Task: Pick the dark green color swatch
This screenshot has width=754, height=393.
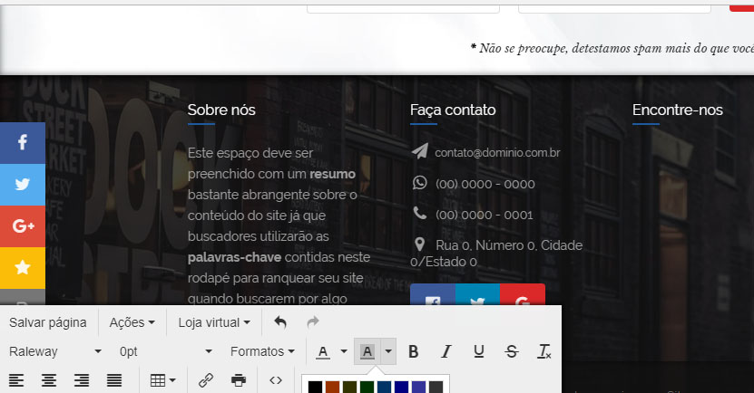Action: 367,388
